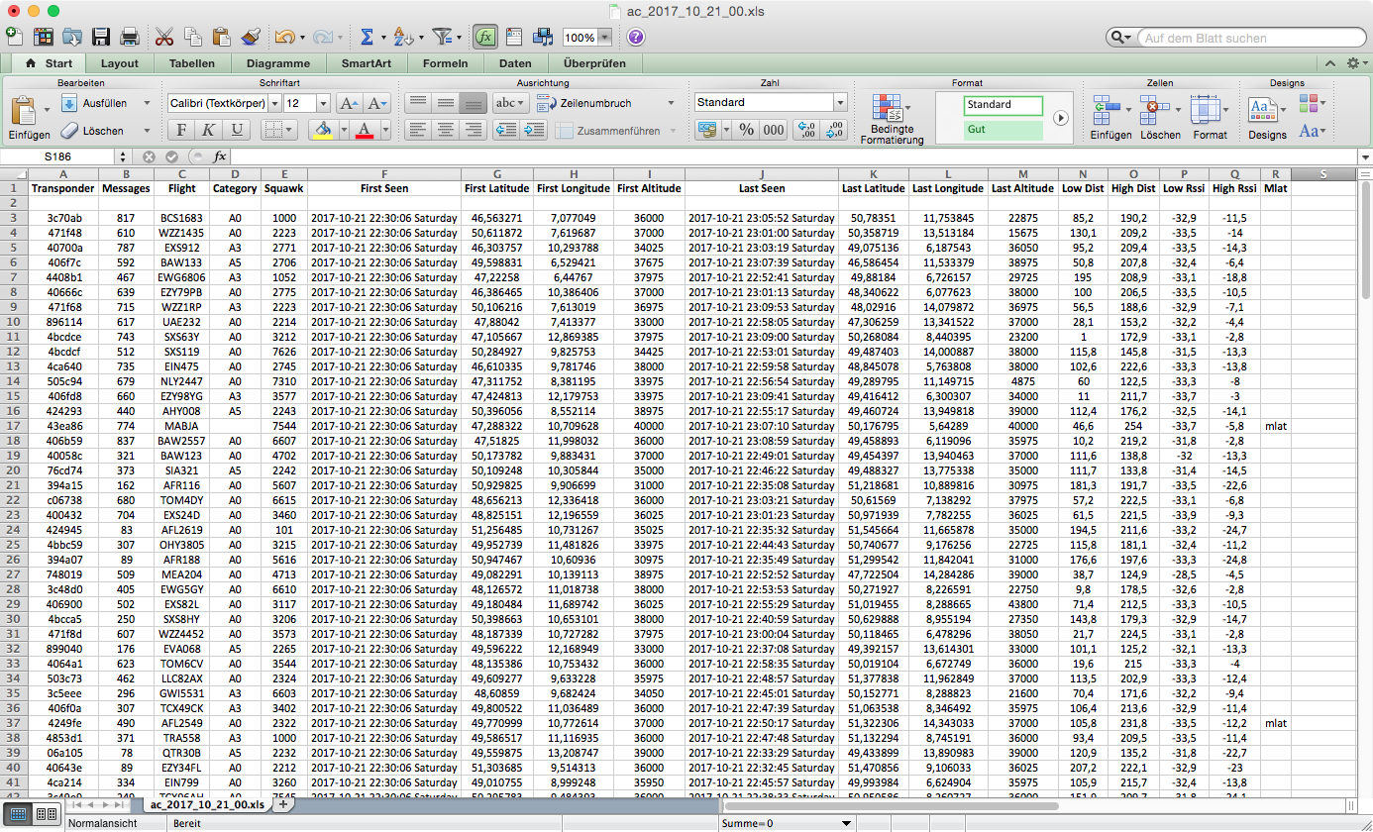Select the Gut cell style

coord(1003,130)
